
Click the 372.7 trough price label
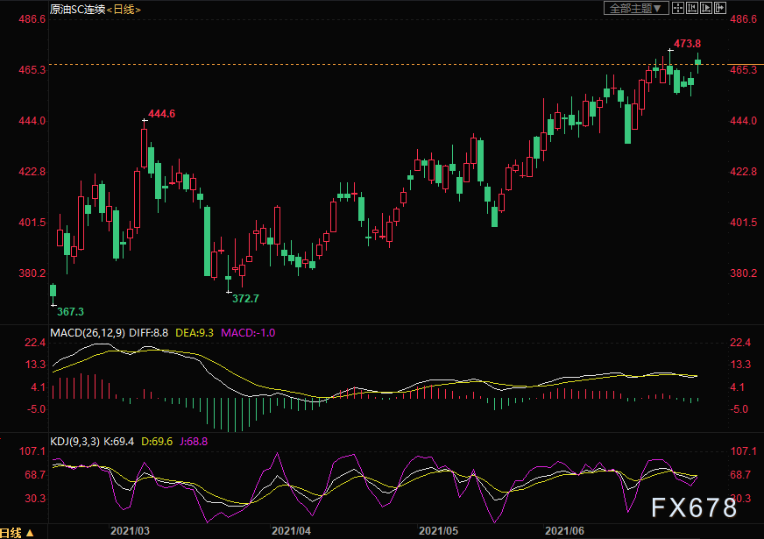tap(245, 299)
